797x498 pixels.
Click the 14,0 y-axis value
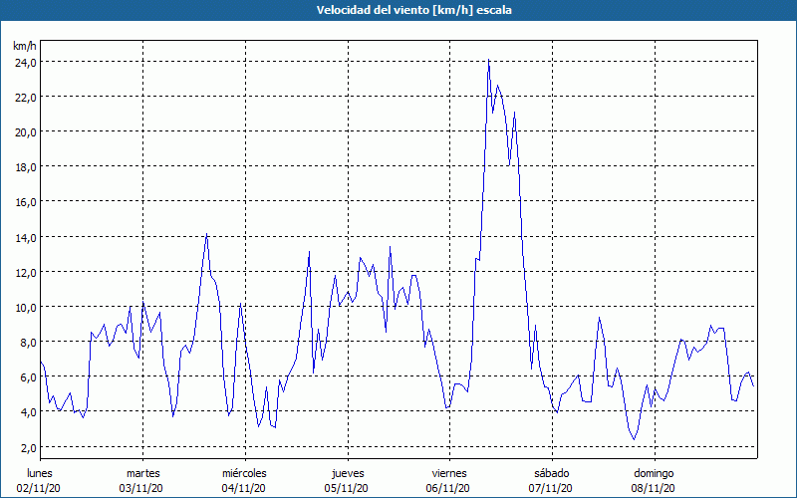point(26,237)
